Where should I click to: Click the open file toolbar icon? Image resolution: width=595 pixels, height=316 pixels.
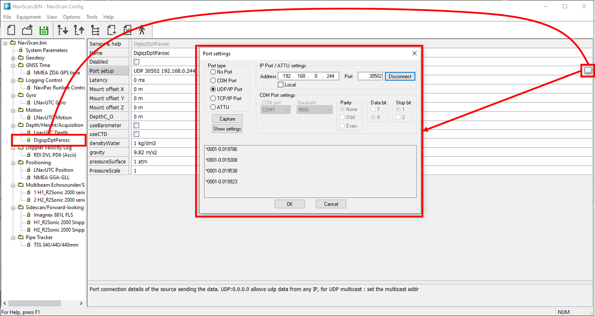click(x=27, y=30)
